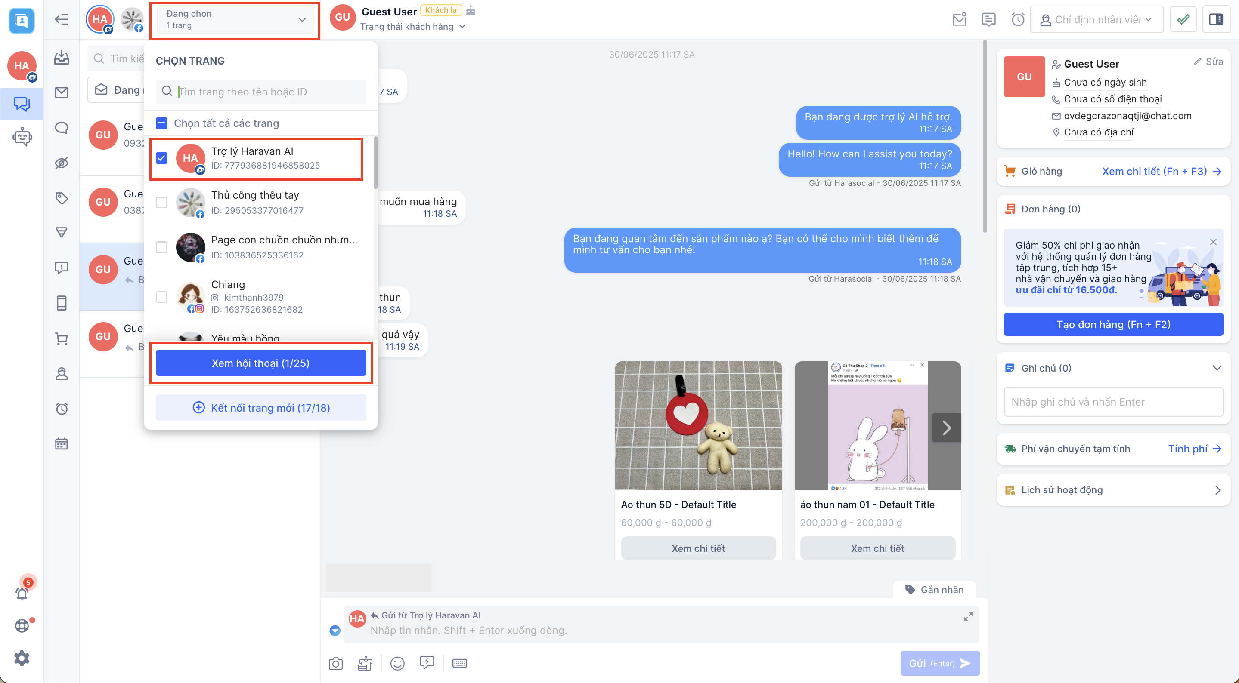
Task: Toggle Chọn tất cả các trang checkbox
Action: (x=161, y=123)
